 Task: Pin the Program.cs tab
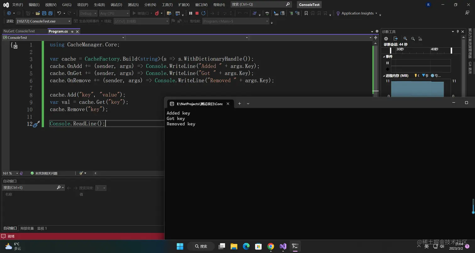(x=72, y=31)
